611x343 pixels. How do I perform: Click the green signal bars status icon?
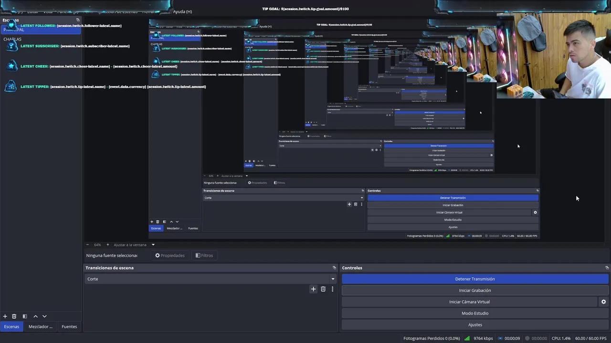pos(467,338)
